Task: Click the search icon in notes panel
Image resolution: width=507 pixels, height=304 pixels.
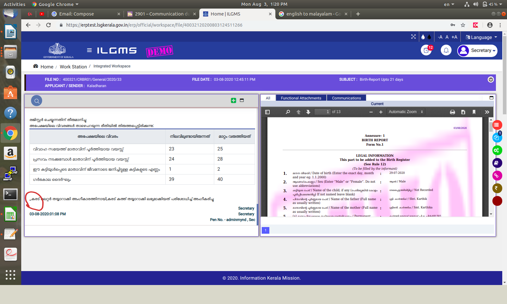Action: coord(37,101)
